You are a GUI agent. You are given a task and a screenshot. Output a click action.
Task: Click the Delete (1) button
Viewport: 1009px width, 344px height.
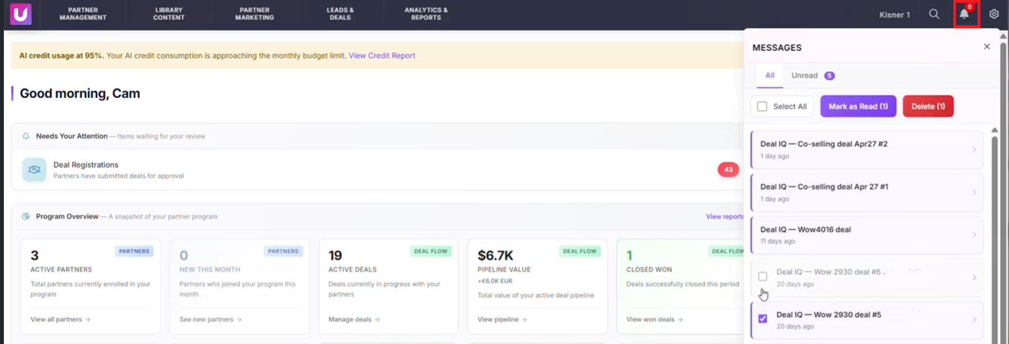(x=928, y=106)
